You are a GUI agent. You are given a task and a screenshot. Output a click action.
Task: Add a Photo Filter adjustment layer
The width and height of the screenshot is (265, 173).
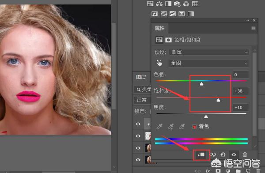[177, 4]
